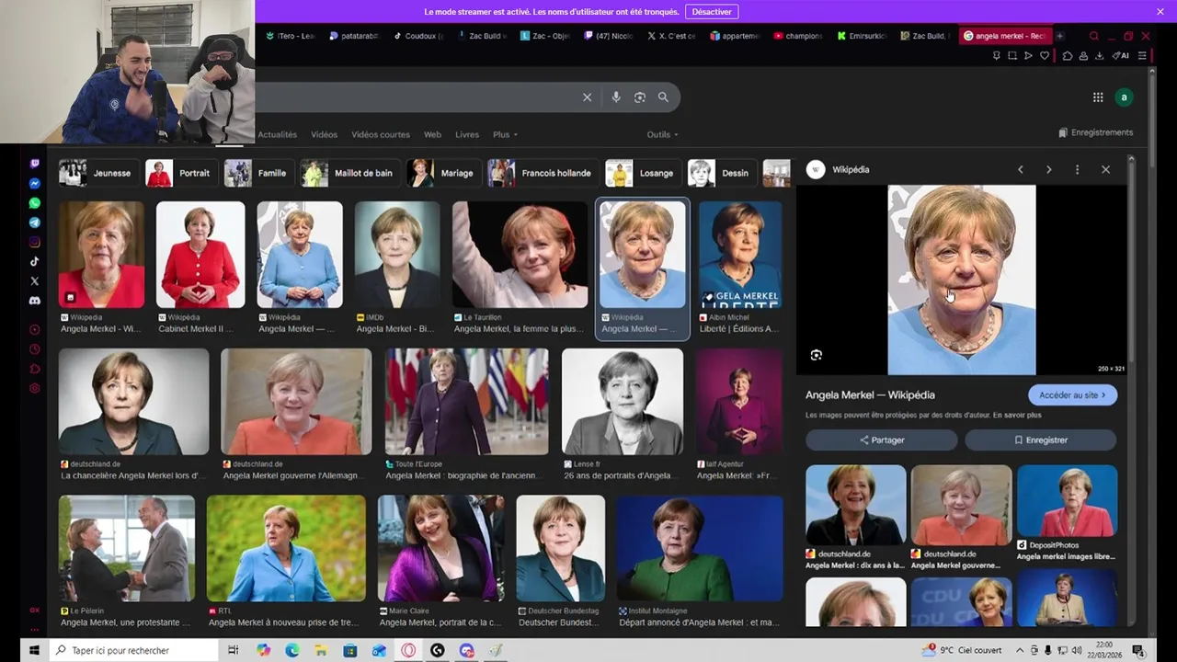
Task: Click the Windows taskbar search field
Action: (132, 650)
